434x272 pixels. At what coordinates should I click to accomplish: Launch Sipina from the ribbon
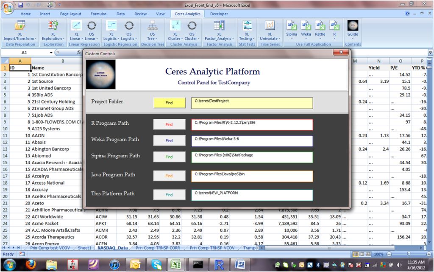(x=292, y=29)
